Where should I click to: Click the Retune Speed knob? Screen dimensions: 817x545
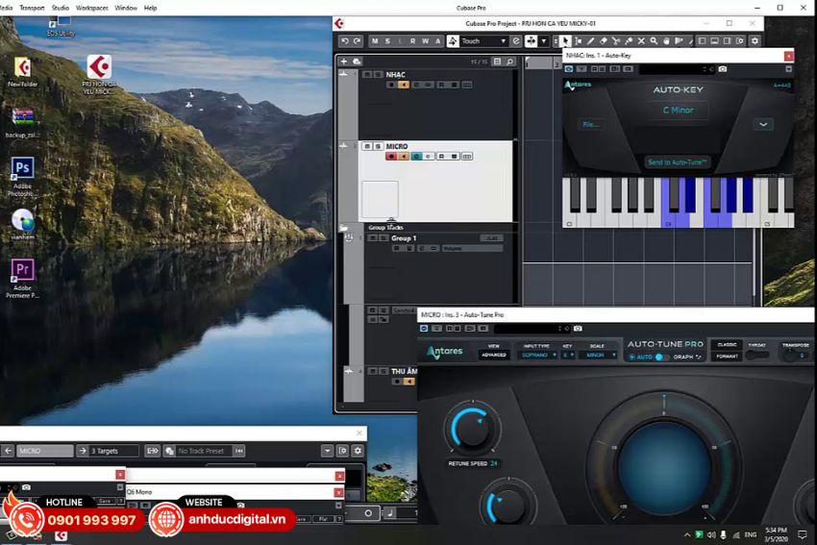(x=473, y=429)
